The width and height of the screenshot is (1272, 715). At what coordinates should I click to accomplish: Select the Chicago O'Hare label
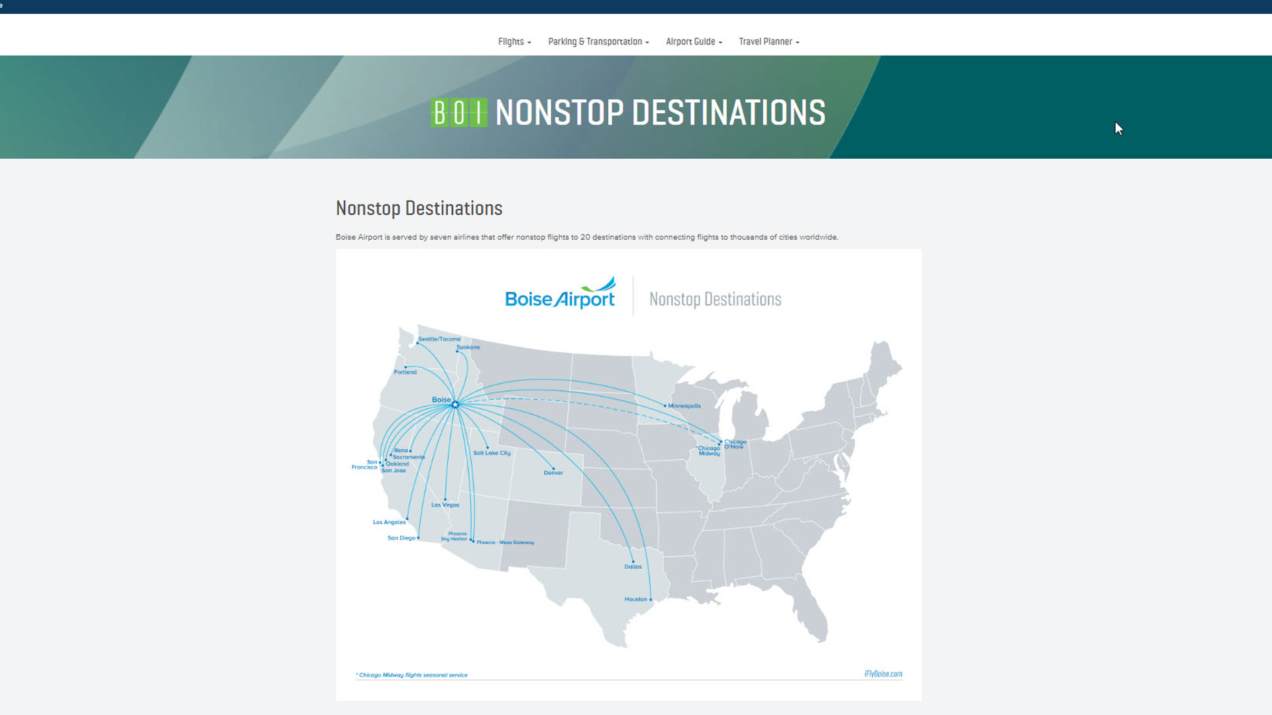735,444
